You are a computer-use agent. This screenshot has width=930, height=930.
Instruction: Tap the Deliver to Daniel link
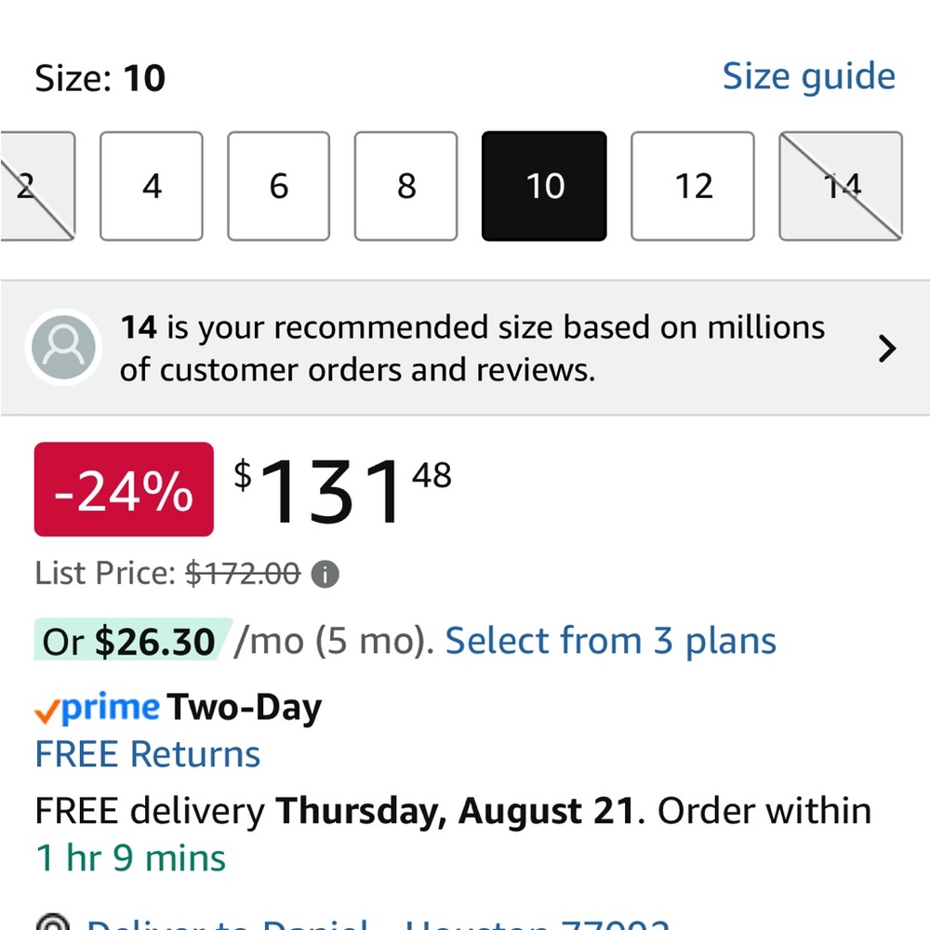378,924
